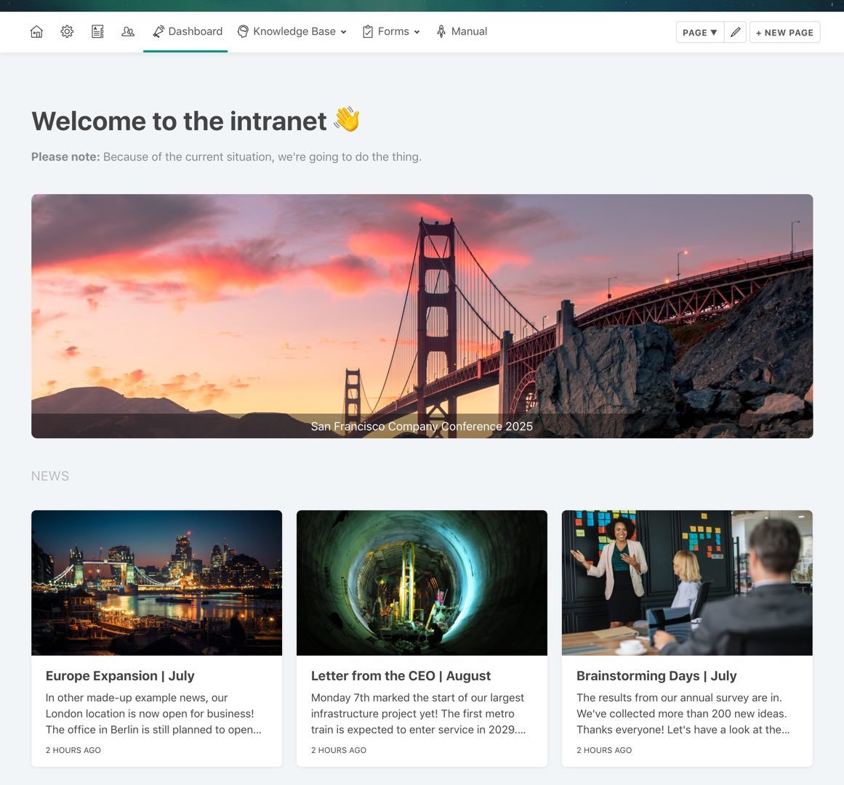The width and height of the screenshot is (844, 785).
Task: Expand the Forms chevron
Action: pos(417,32)
